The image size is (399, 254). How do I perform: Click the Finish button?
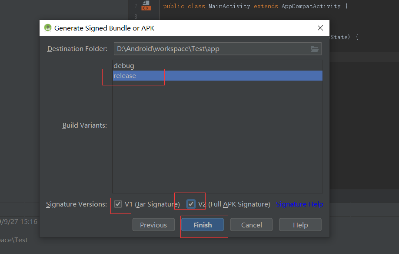coord(203,225)
